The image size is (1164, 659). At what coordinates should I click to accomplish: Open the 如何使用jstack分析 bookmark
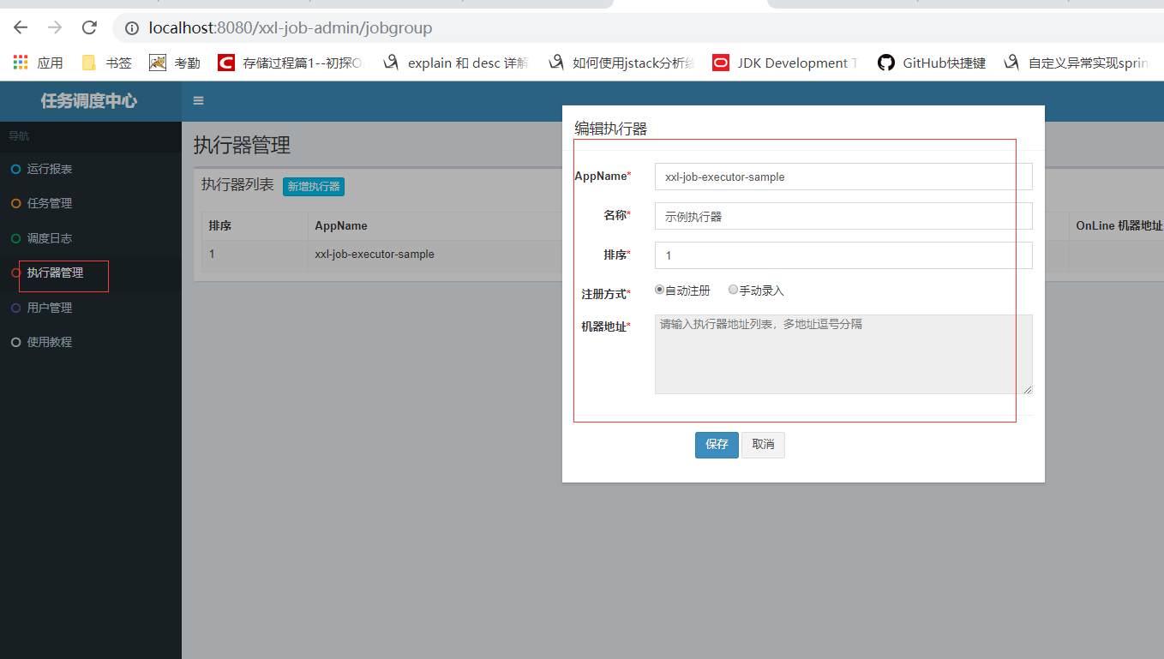pos(621,63)
